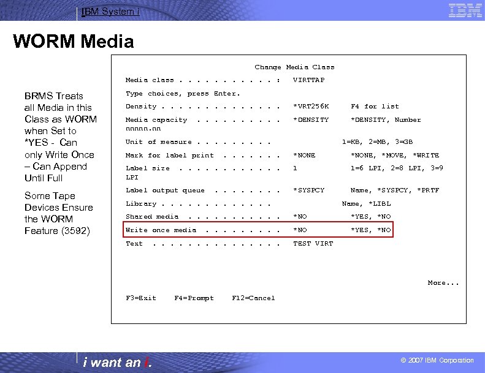Click the Some Tape Devices Ensure paragraph

[x=59, y=213]
